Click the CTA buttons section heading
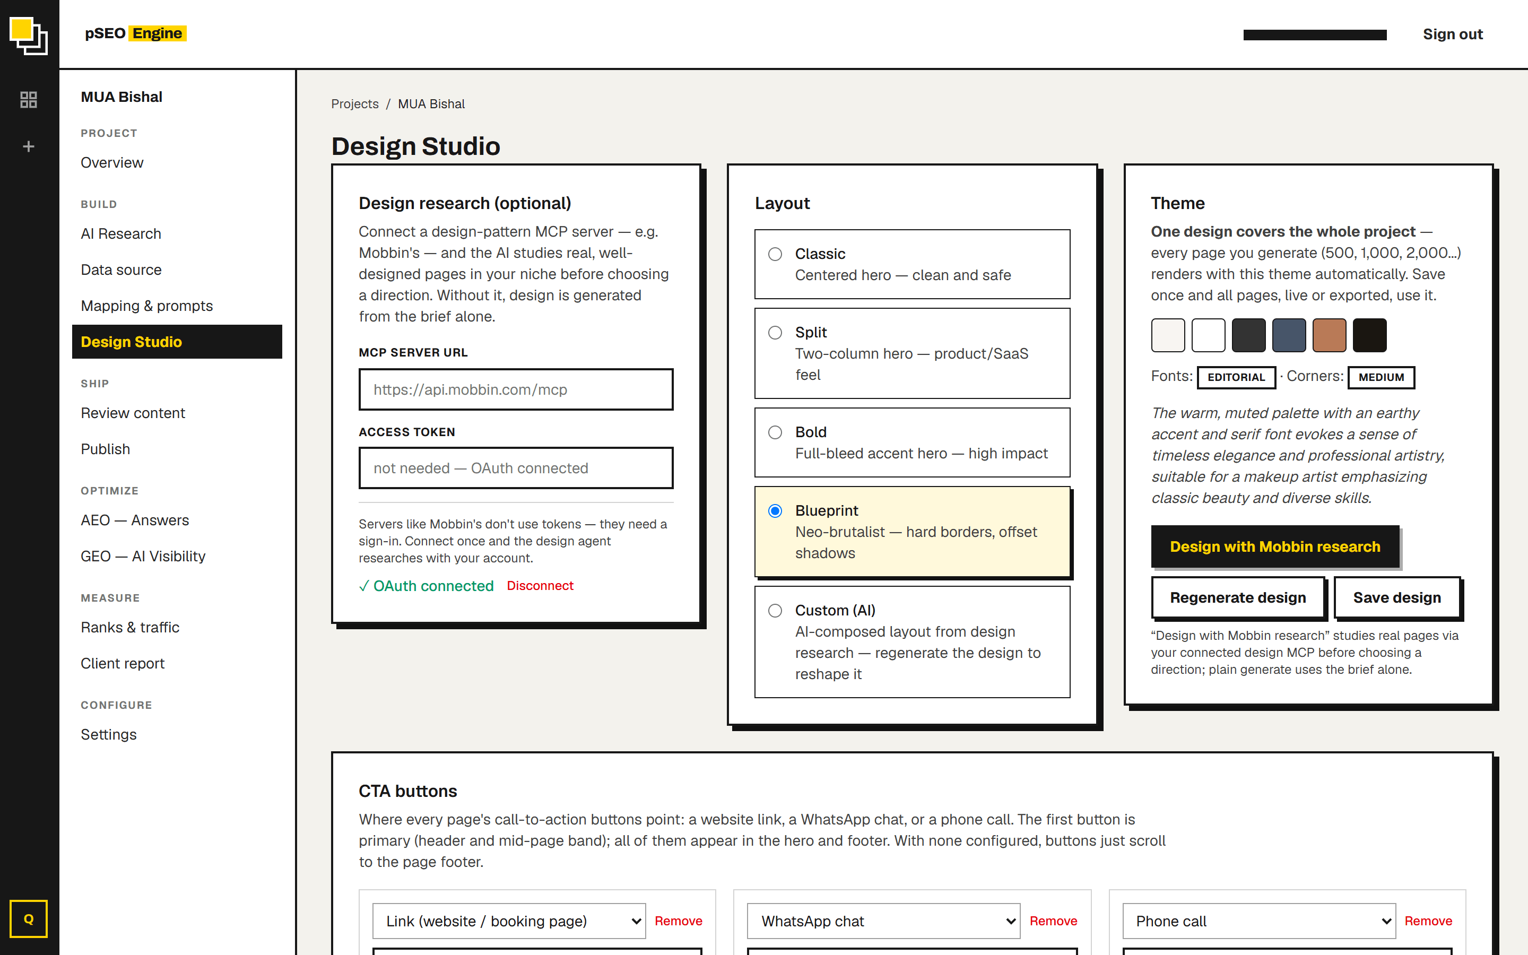The image size is (1528, 955). [x=408, y=791]
